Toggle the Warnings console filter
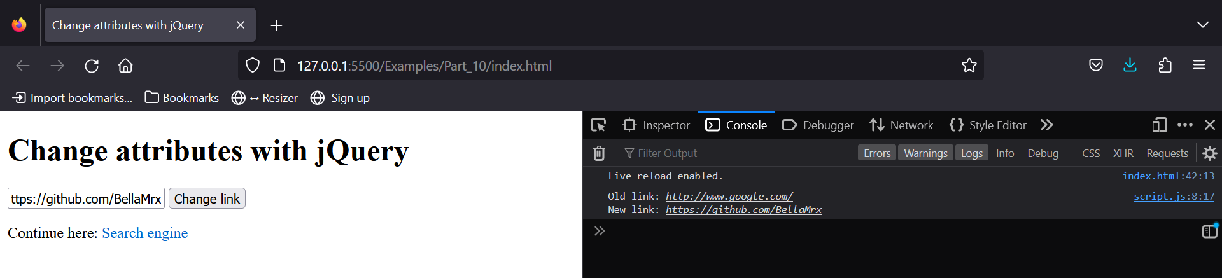 click(925, 153)
